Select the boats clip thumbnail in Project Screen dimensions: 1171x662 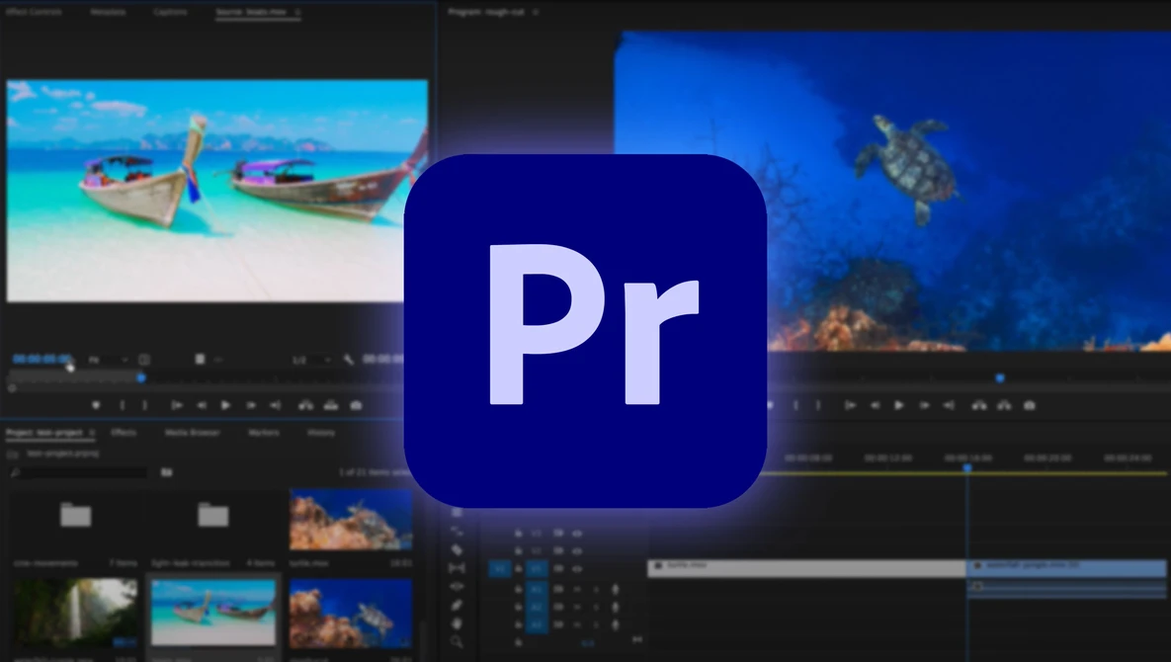click(213, 612)
